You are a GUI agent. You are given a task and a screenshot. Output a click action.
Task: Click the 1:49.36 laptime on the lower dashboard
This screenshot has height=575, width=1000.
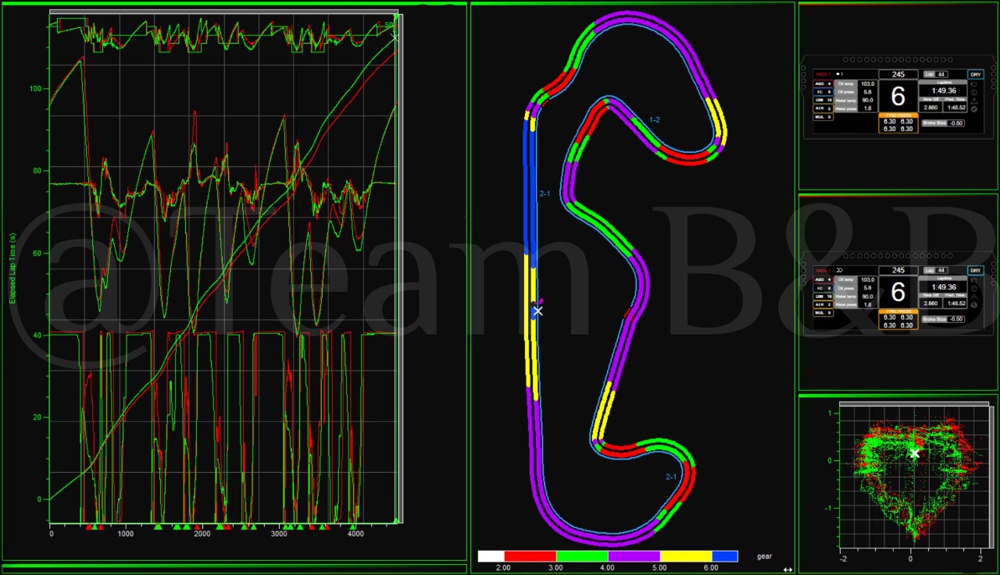[944, 287]
